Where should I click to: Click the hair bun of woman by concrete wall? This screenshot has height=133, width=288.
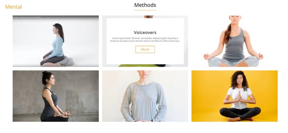(x=45, y=73)
